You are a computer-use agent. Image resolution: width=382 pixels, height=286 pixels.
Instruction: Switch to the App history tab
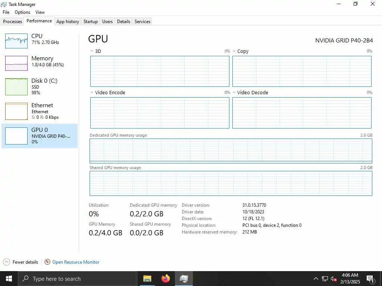pyautogui.click(x=68, y=21)
